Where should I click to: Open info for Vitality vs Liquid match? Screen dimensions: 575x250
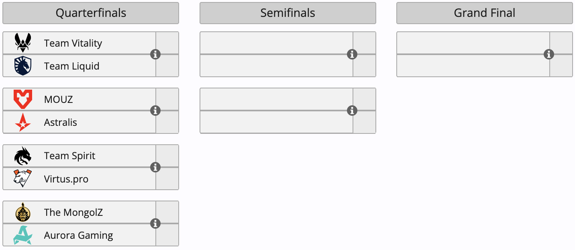155,54
